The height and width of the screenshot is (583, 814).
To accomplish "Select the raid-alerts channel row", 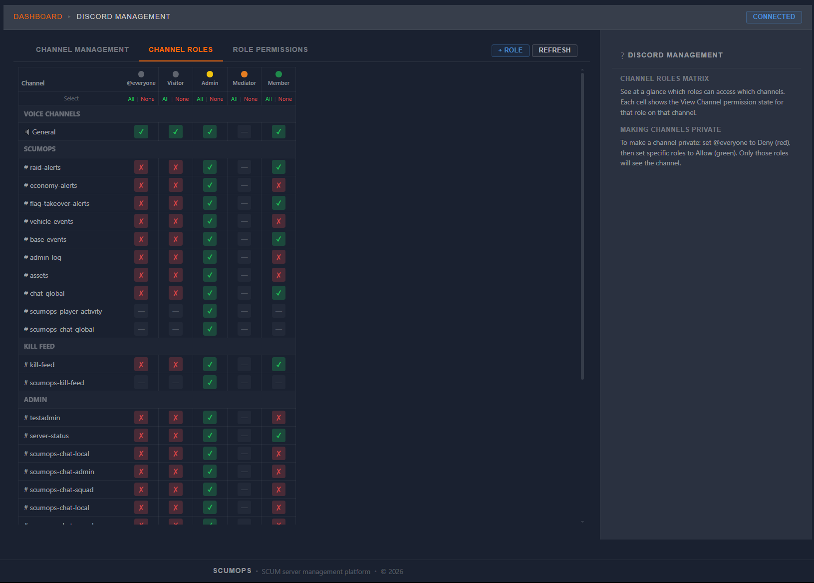I will (157, 167).
